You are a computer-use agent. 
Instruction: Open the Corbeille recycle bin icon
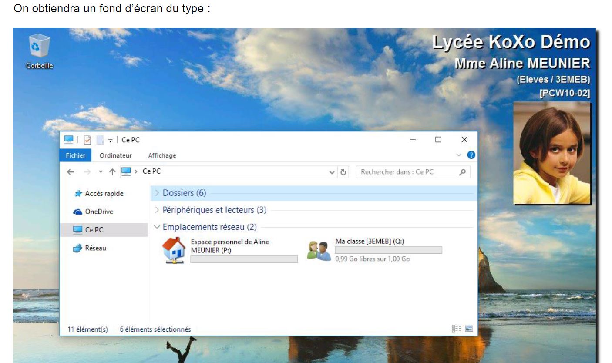coord(39,52)
